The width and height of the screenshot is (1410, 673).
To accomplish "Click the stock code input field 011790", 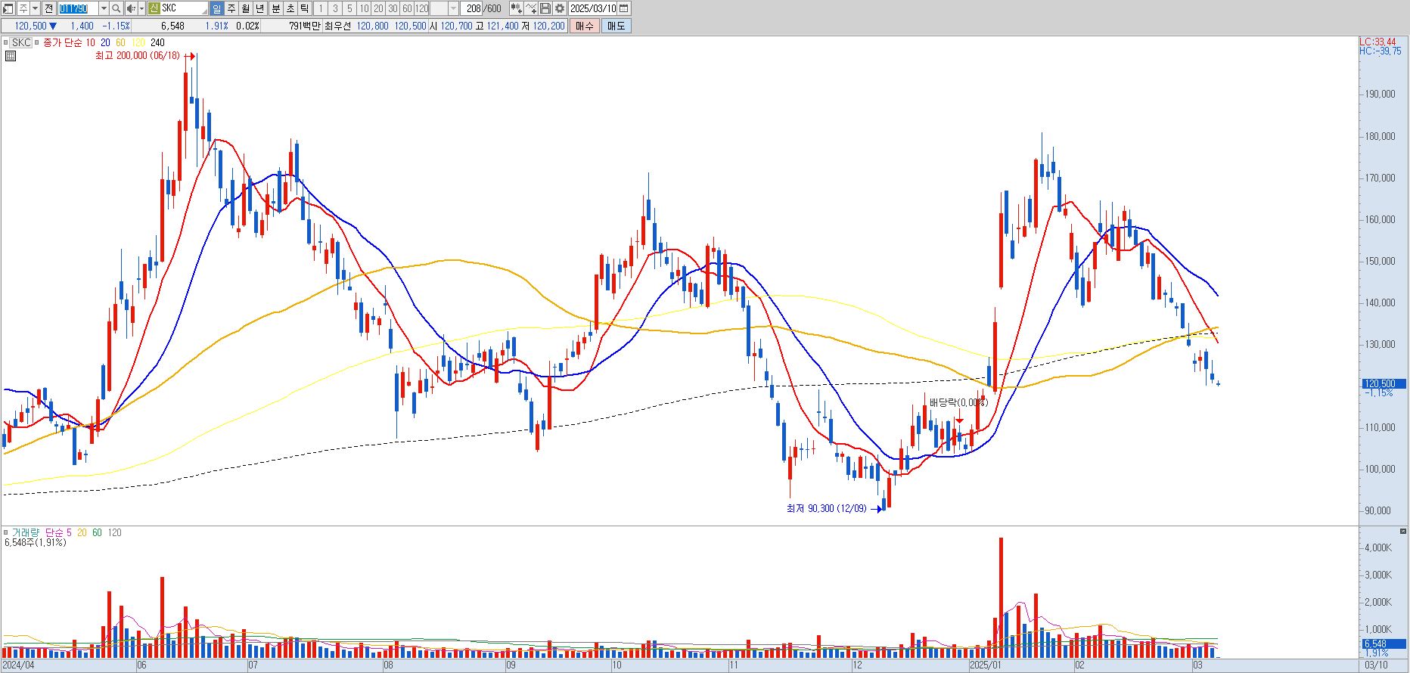I will coord(78,8).
